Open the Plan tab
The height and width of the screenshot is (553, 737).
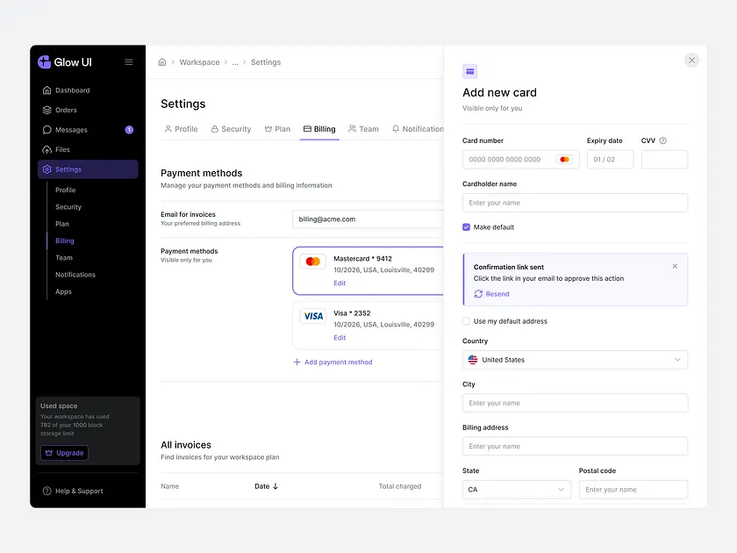pyautogui.click(x=277, y=128)
